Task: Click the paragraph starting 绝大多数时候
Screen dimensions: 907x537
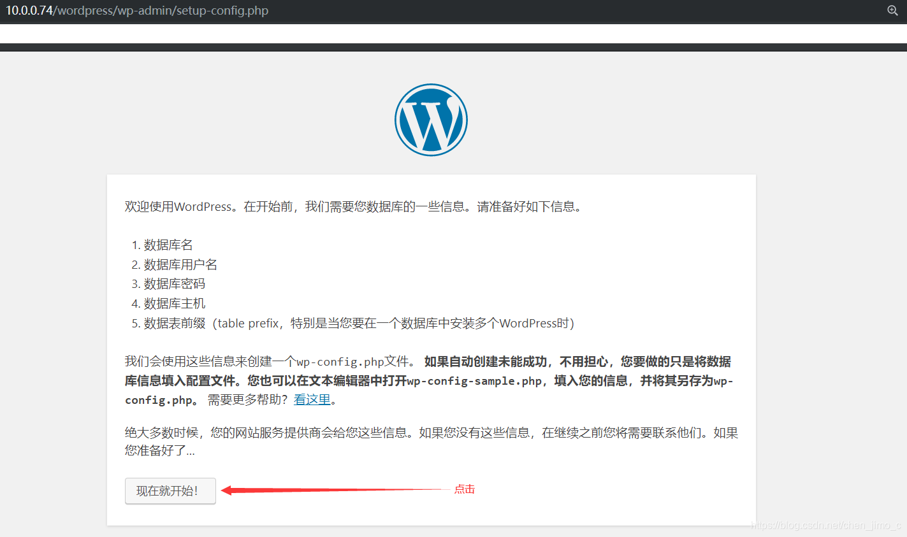Action: 432,441
